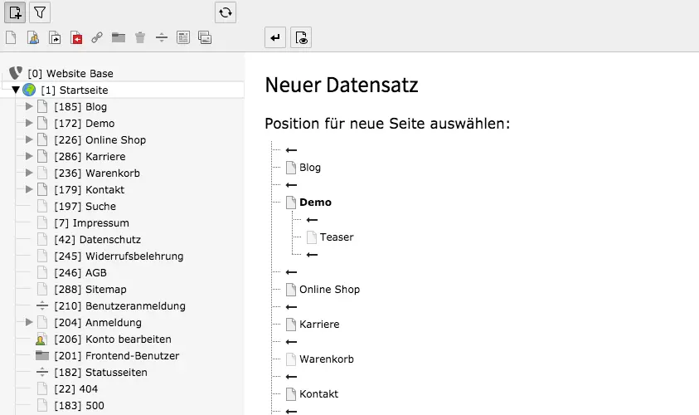The height and width of the screenshot is (415, 699).
Task: Refresh the page tree
Action: [225, 12]
